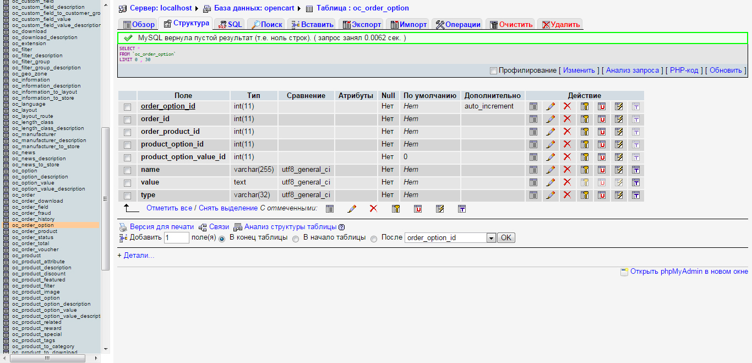The width and height of the screenshot is (752, 363).
Task: Check the box for order_option_id field
Action: click(x=128, y=107)
